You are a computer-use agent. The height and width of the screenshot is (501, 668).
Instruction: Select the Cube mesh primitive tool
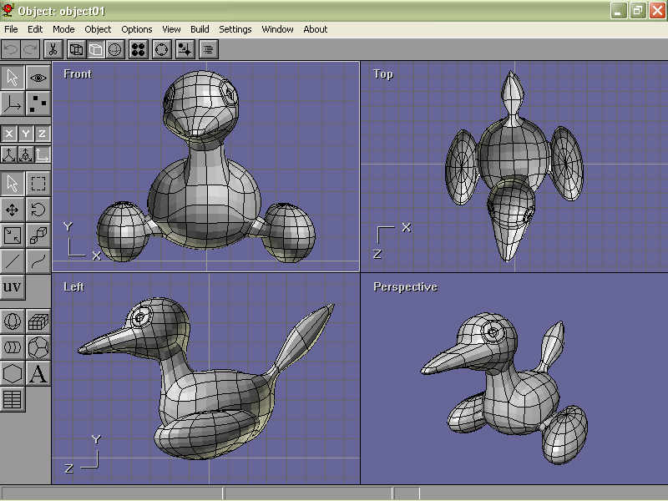pos(38,321)
